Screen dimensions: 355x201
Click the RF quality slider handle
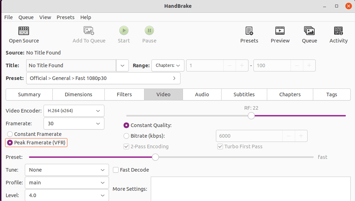251,116
